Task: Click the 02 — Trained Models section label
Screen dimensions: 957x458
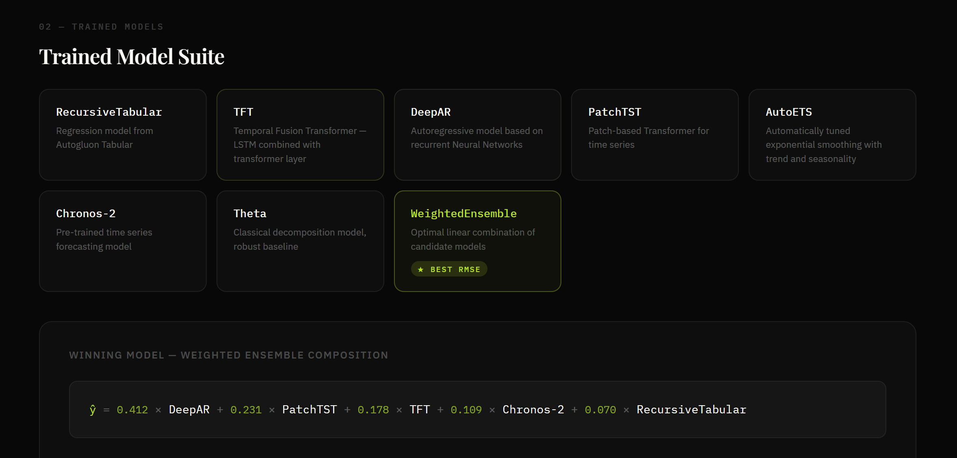Action: pyautogui.click(x=101, y=27)
